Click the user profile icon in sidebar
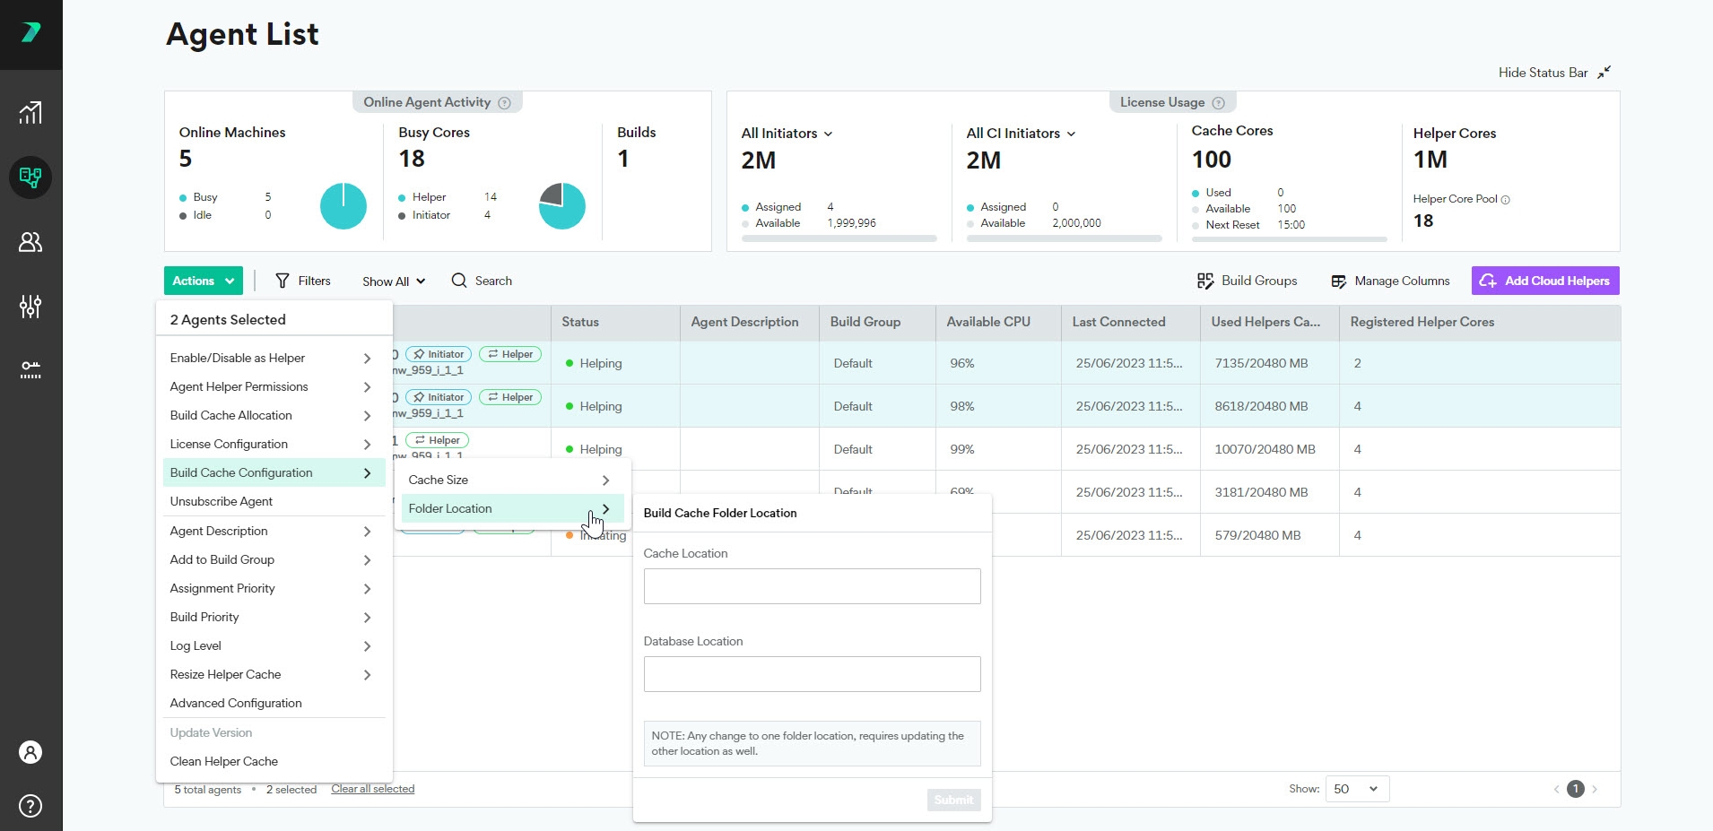1713x831 pixels. click(30, 752)
